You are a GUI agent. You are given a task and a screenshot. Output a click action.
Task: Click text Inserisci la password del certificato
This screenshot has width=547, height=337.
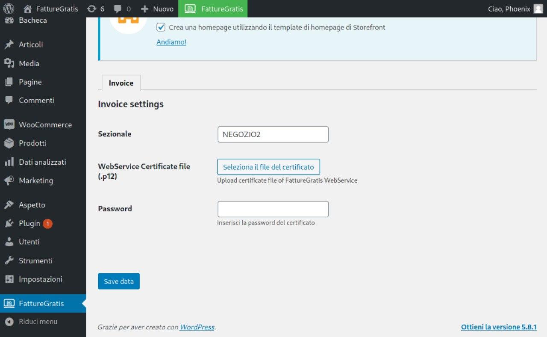(266, 223)
